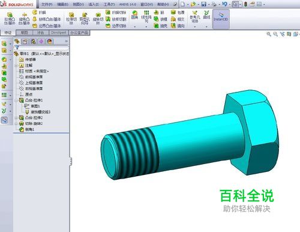Open the dropdown under 参考几何体
The image size is (300, 232).
(195, 26)
